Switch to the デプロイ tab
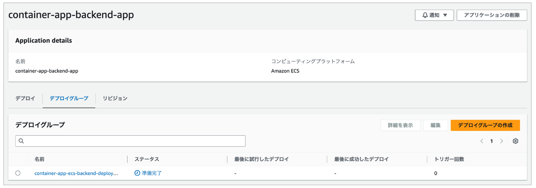536x188 pixels. pos(25,98)
